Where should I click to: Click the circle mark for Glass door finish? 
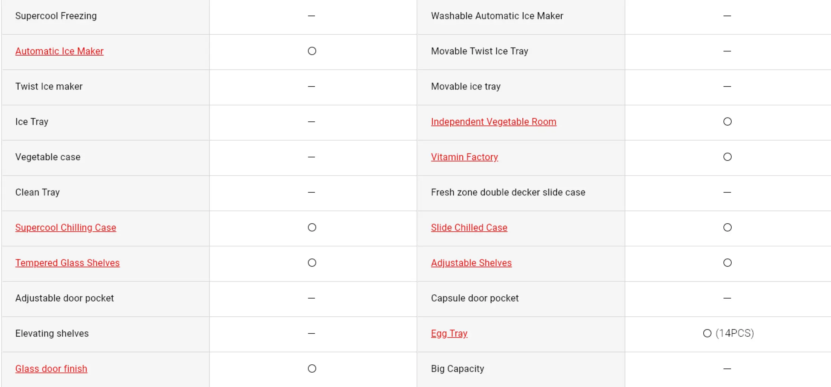point(312,368)
